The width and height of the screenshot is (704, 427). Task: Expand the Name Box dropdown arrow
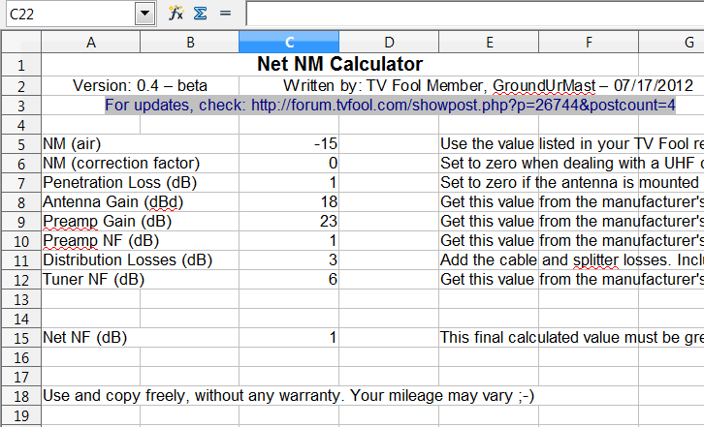(x=145, y=13)
